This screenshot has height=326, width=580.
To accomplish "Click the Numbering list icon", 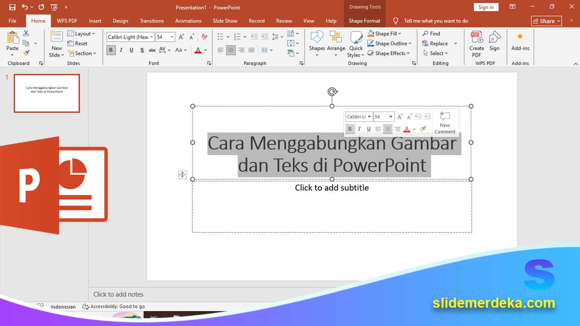I will [237, 37].
